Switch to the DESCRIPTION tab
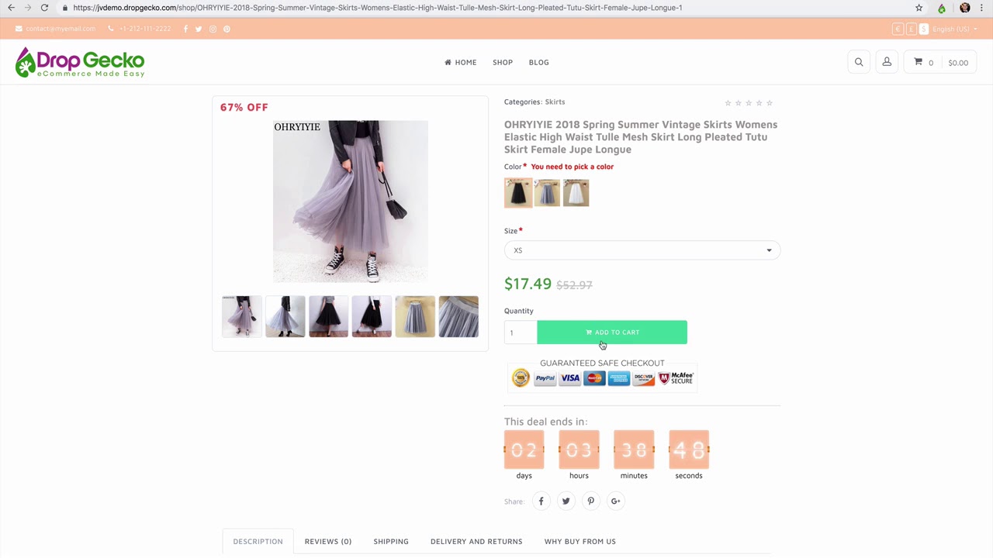Image resolution: width=993 pixels, height=558 pixels. pyautogui.click(x=258, y=541)
